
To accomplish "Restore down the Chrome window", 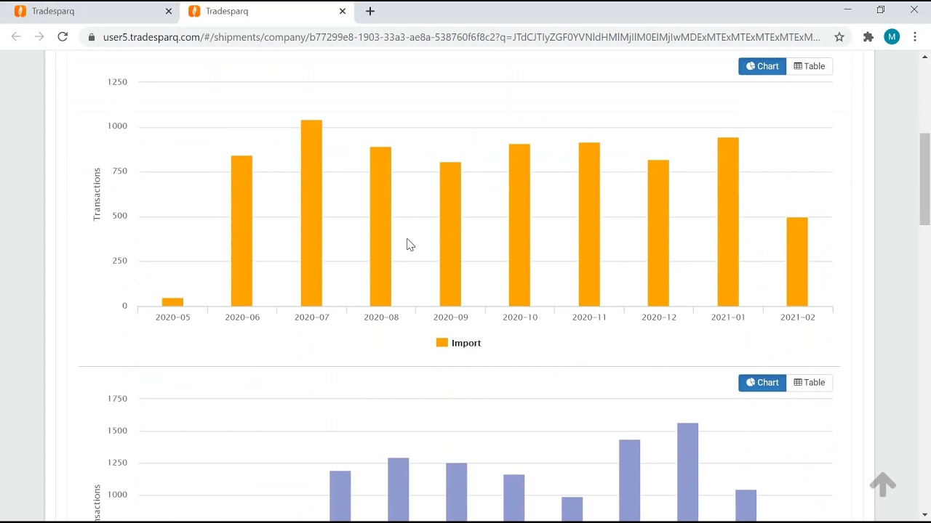I will pos(881,10).
